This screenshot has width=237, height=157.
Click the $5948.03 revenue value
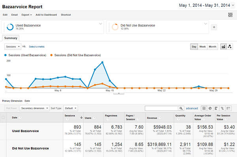tap(162, 127)
